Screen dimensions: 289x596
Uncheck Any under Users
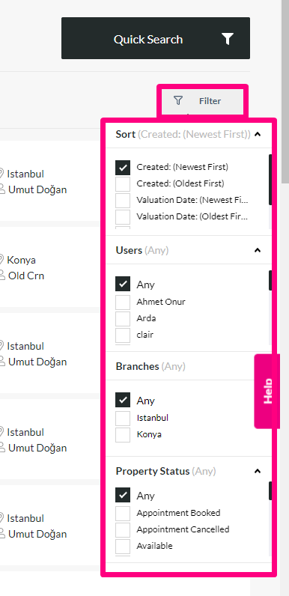pos(123,284)
